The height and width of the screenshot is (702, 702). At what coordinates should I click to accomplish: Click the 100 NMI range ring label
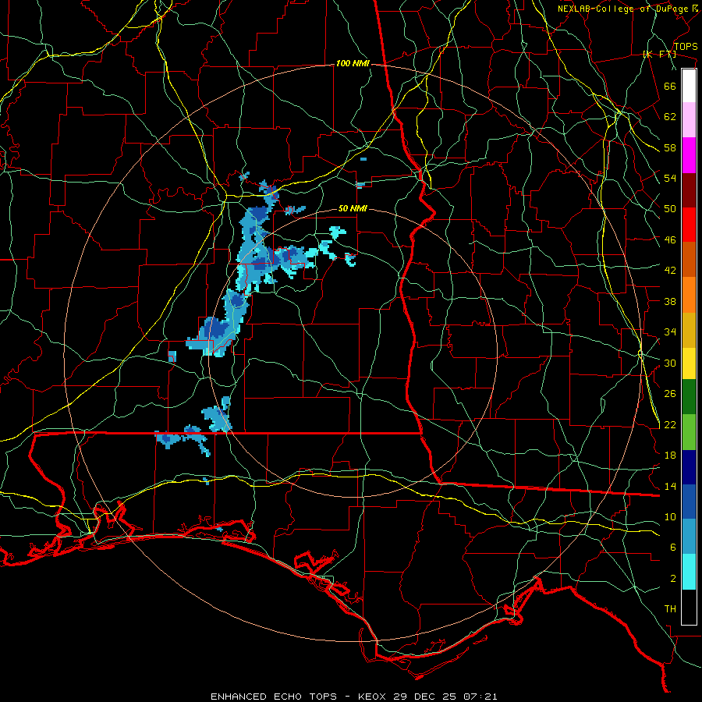[353, 64]
